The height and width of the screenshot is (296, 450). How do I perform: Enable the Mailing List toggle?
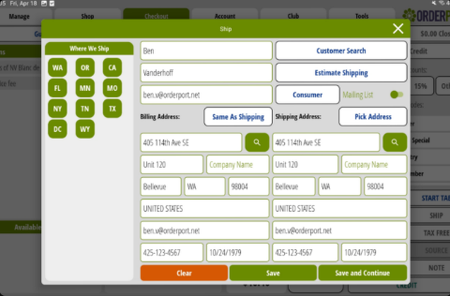coord(396,94)
